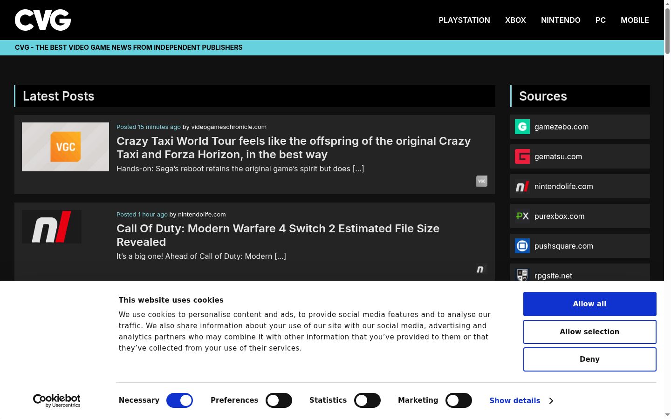The image size is (671, 419).
Task: Expand cookie details with the chevron arrow
Action: 551,400
